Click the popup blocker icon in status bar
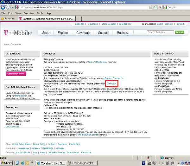 pyautogui.click(x=148, y=158)
